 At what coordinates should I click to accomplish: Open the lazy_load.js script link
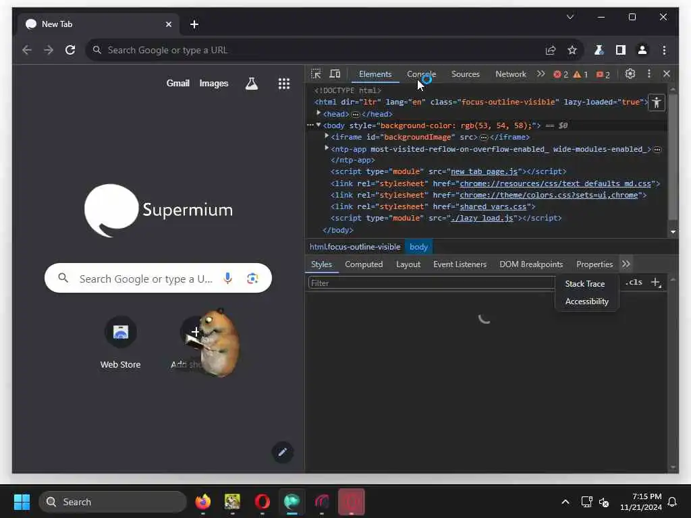482,218
